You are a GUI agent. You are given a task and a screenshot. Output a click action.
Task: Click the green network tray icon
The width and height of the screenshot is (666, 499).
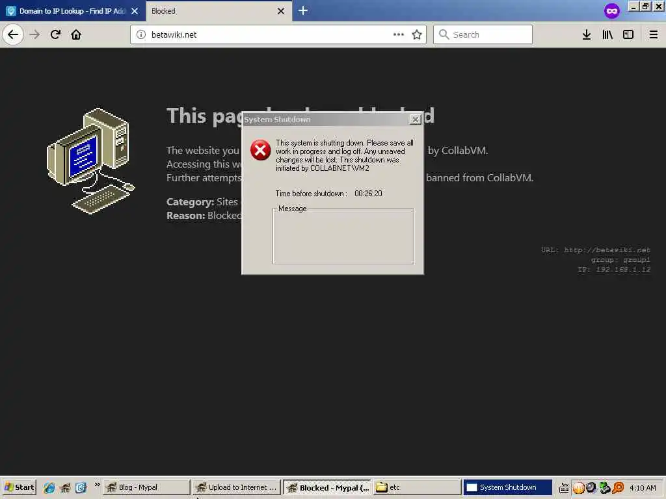(x=605, y=488)
